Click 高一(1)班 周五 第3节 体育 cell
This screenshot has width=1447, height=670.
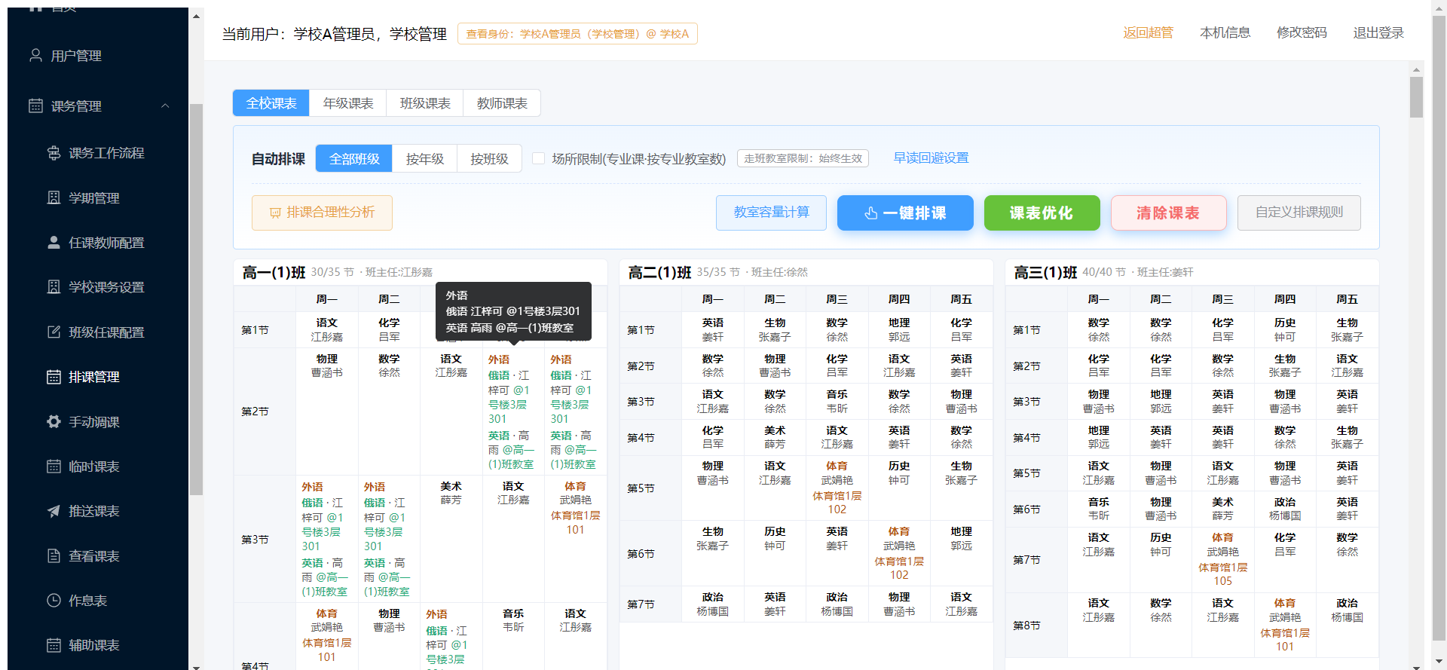[x=575, y=538]
